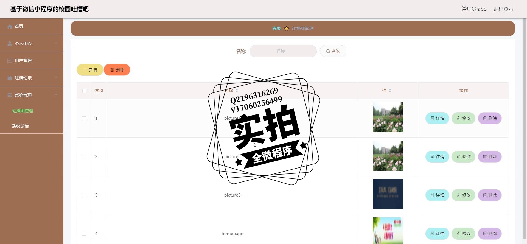The height and width of the screenshot is (244, 527).
Task: Click 详情 for homepage row
Action: [x=437, y=234]
